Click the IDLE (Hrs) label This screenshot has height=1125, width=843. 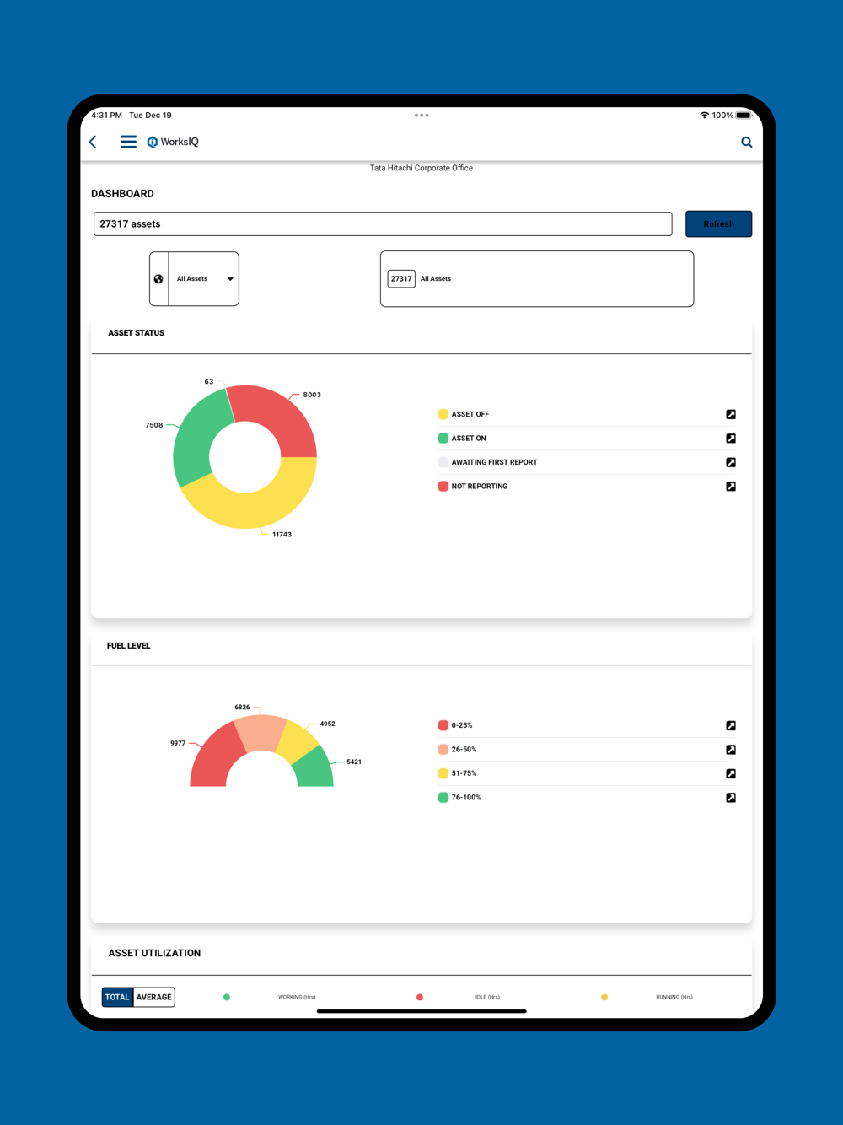pos(487,997)
